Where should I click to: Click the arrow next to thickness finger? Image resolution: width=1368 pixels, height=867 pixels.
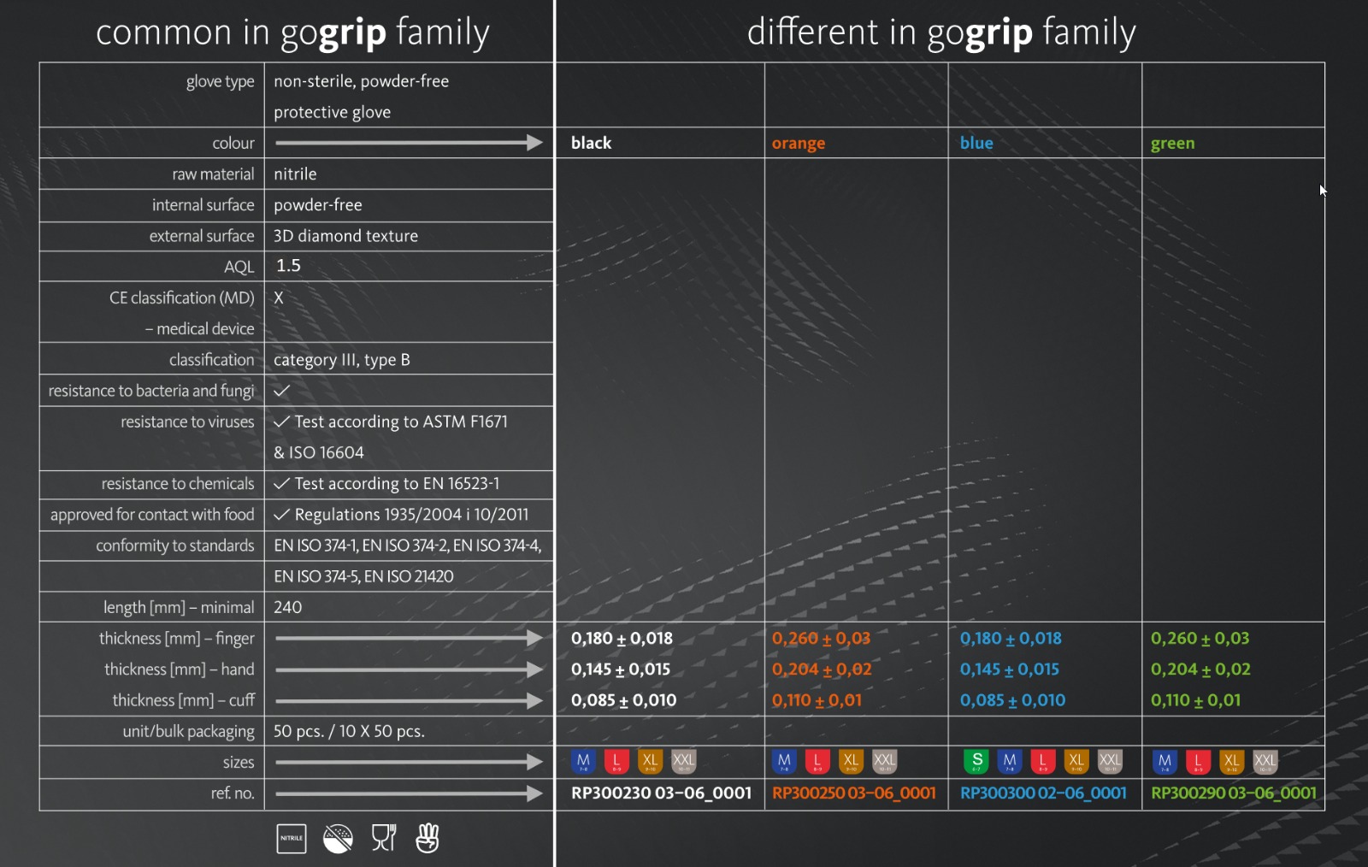[409, 638]
